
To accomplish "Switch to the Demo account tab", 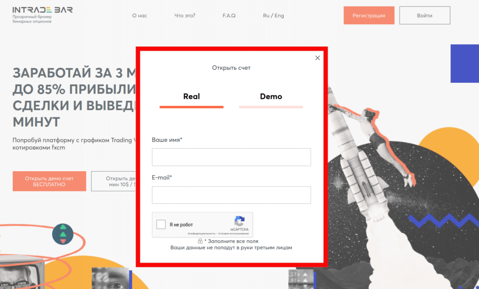I will pyautogui.click(x=271, y=97).
